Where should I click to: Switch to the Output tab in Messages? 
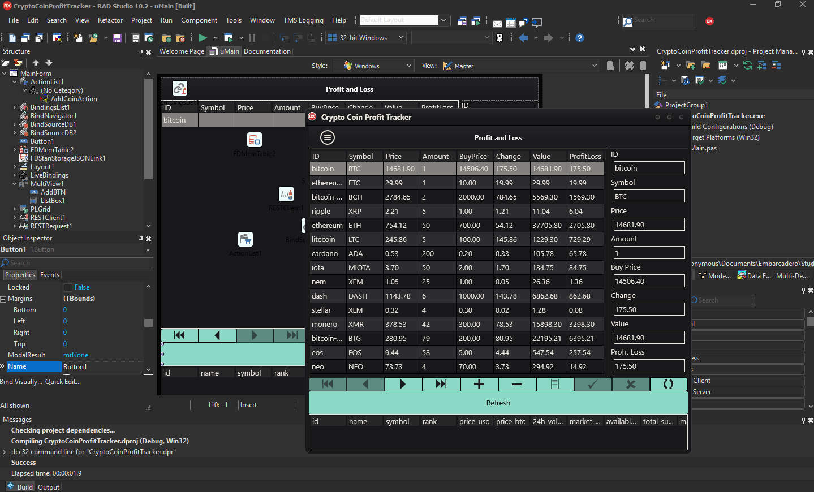click(x=49, y=487)
